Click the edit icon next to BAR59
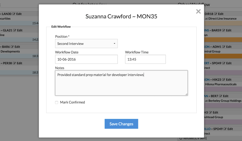242x141 pixels. click(x=224, y=30)
